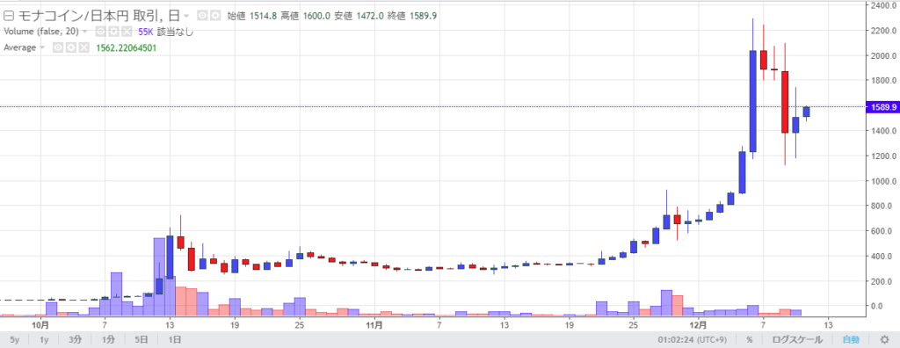This screenshot has width=900, height=348.
Task: Click the 終値 1589.9 close value
Action: [413, 16]
